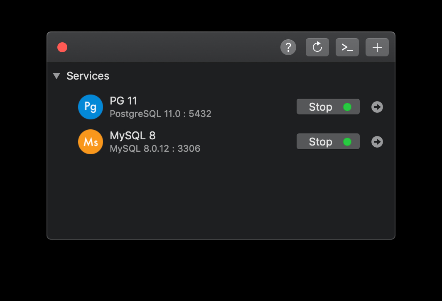This screenshot has height=301, width=442.
Task: Click MySQL 8 green status indicator
Action: (347, 142)
